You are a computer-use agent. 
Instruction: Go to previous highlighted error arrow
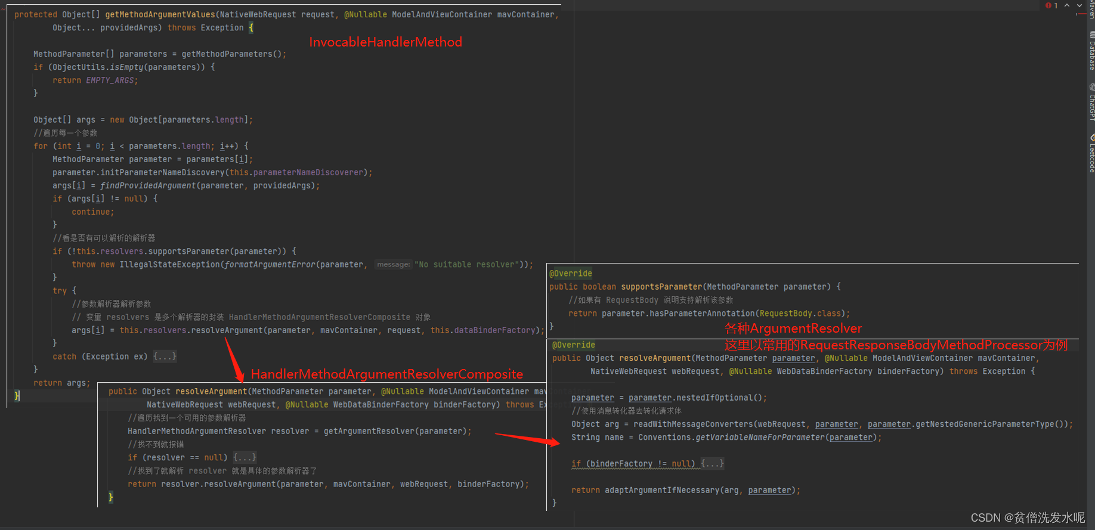tap(1067, 5)
